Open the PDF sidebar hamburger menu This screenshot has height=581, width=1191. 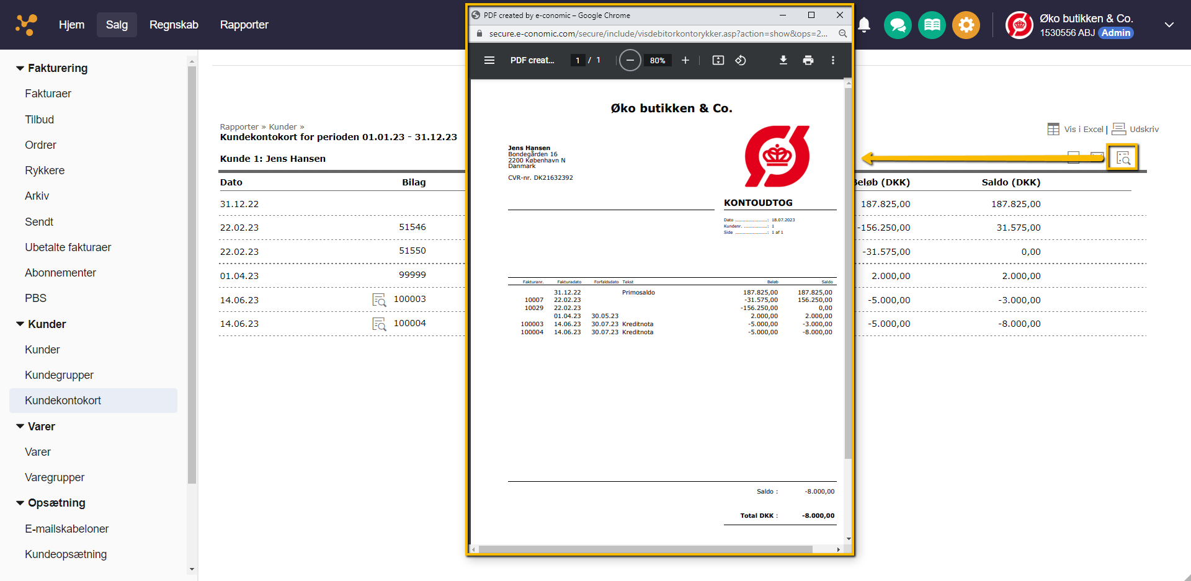[489, 60]
